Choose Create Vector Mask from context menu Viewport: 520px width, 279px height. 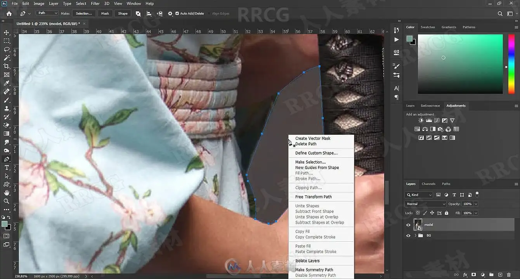click(x=313, y=138)
